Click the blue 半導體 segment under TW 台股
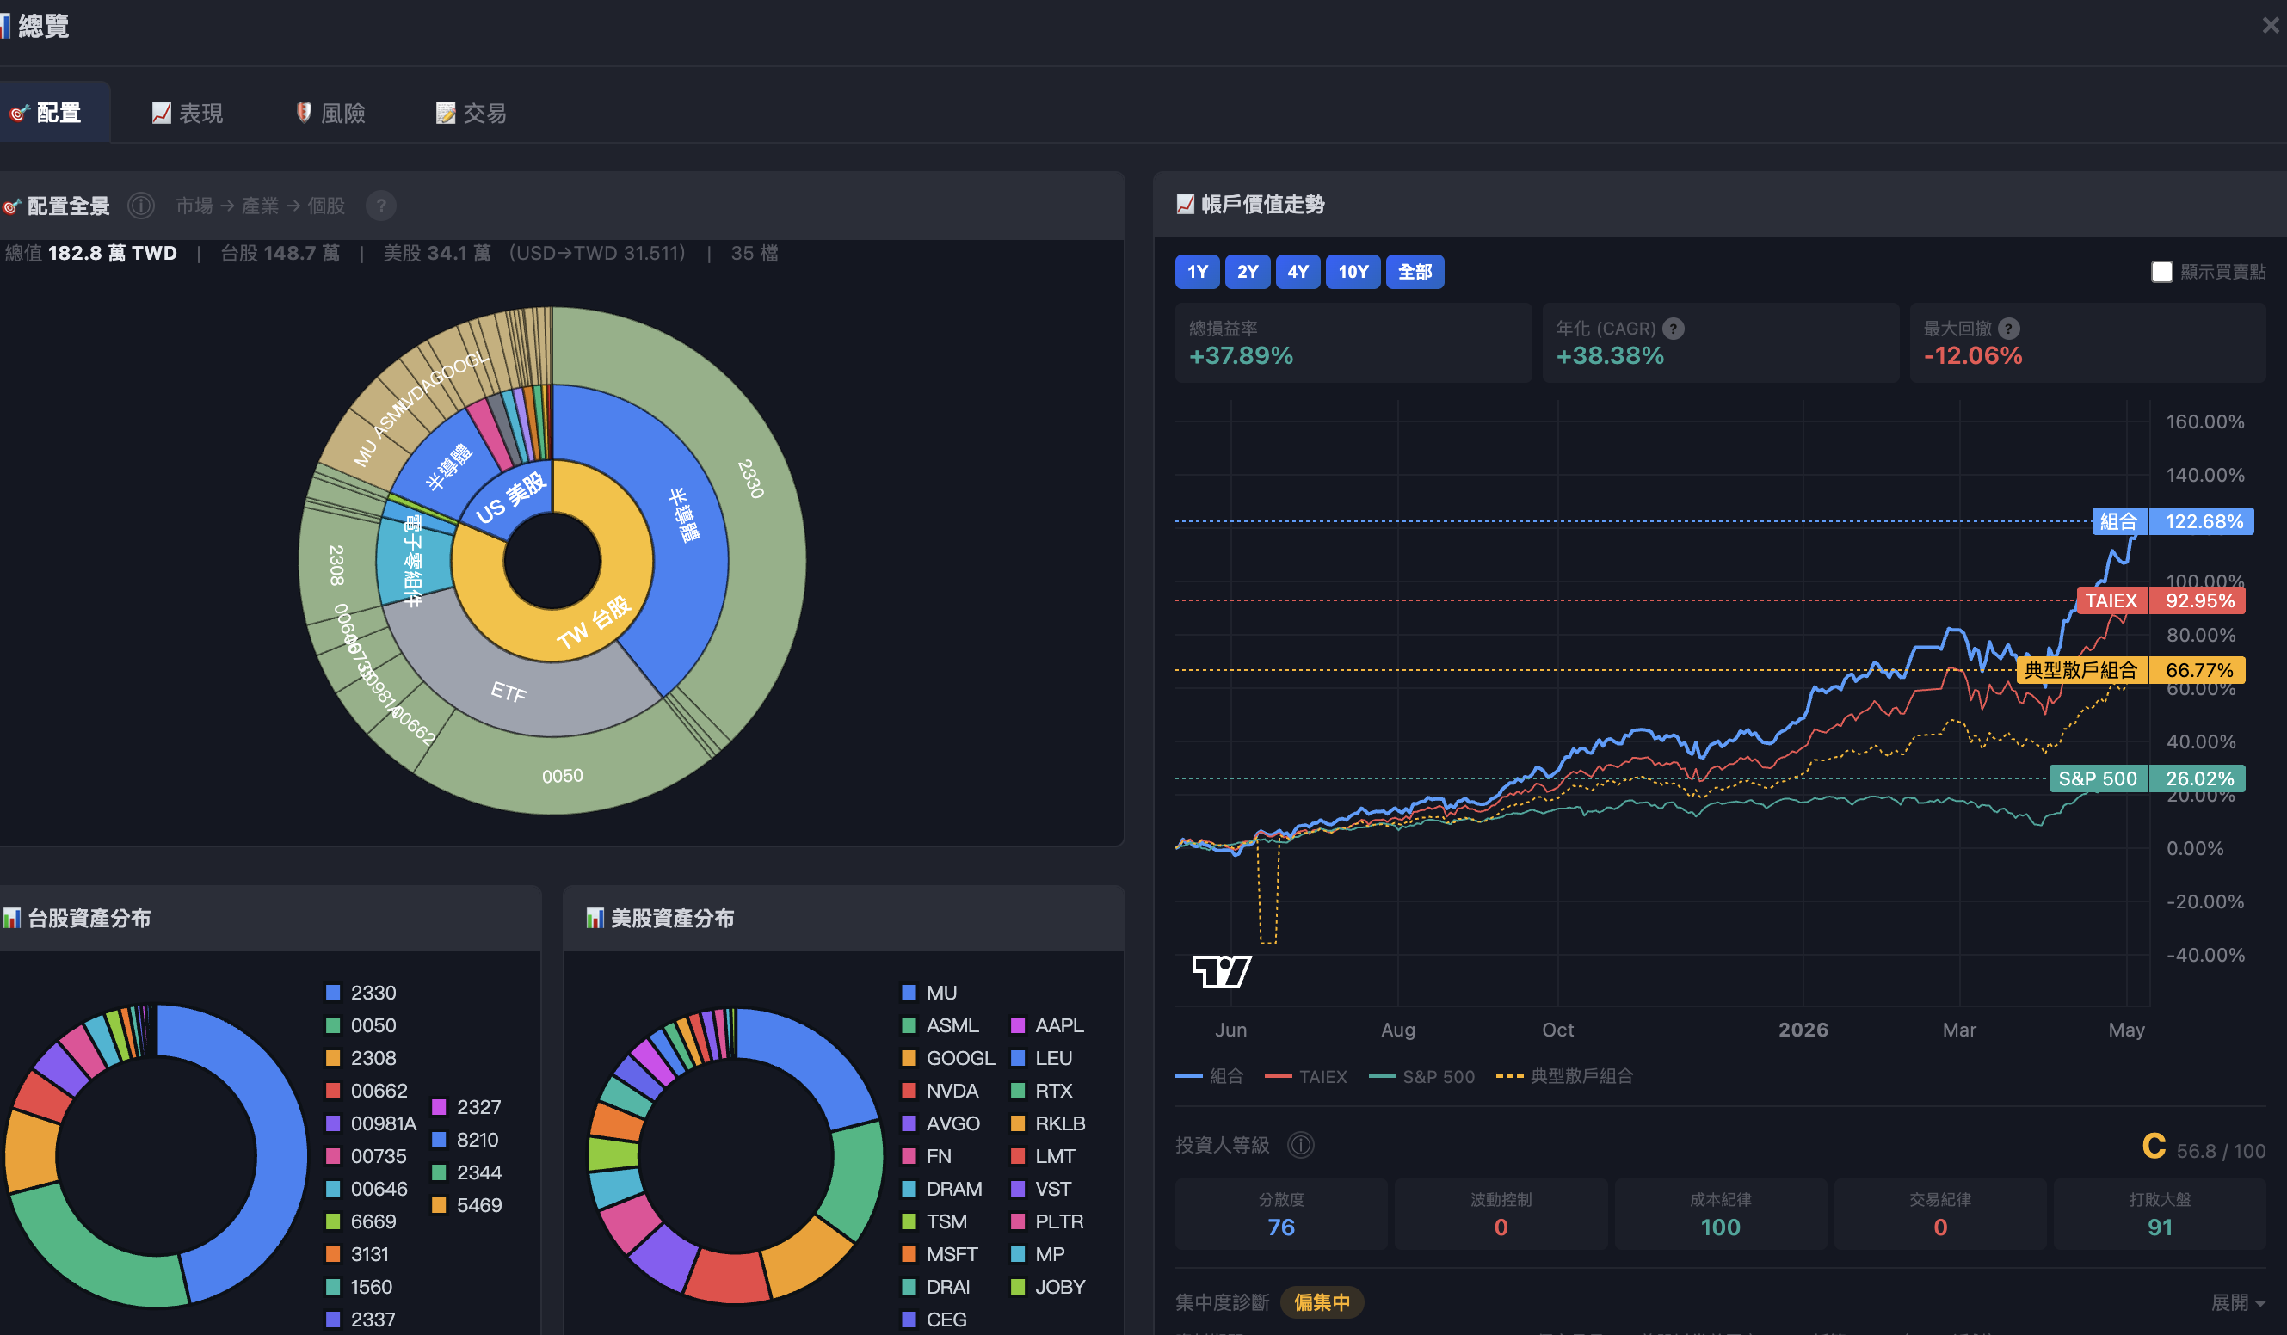This screenshot has height=1335, width=2287. [682, 515]
